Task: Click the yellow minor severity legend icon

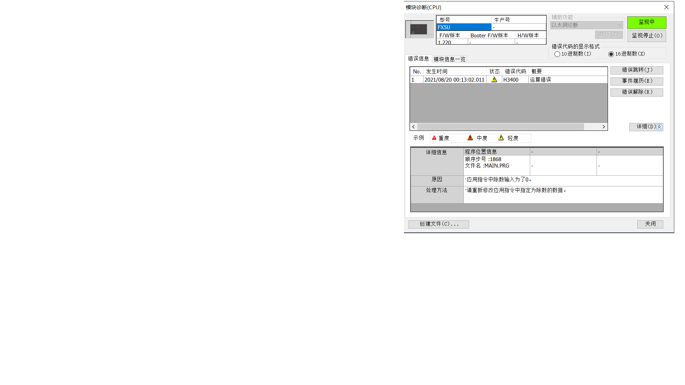Action: coord(501,138)
